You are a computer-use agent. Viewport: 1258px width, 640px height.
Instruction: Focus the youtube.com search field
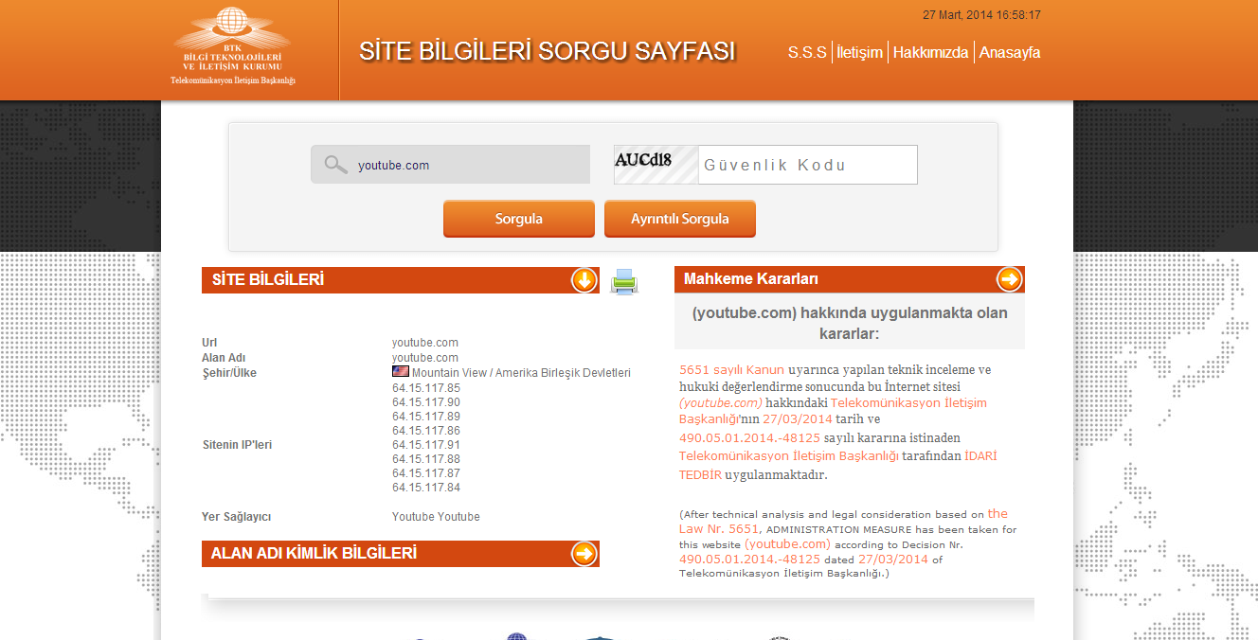click(x=450, y=165)
